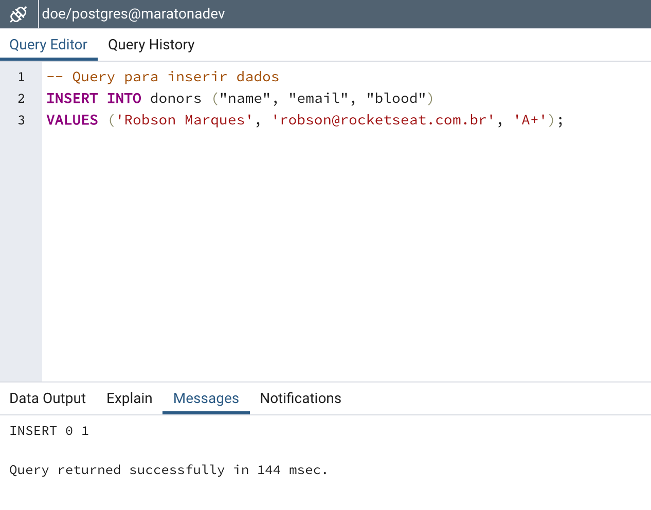The image size is (651, 510).
Task: Click line number 1 in gutter
Action: click(21, 77)
